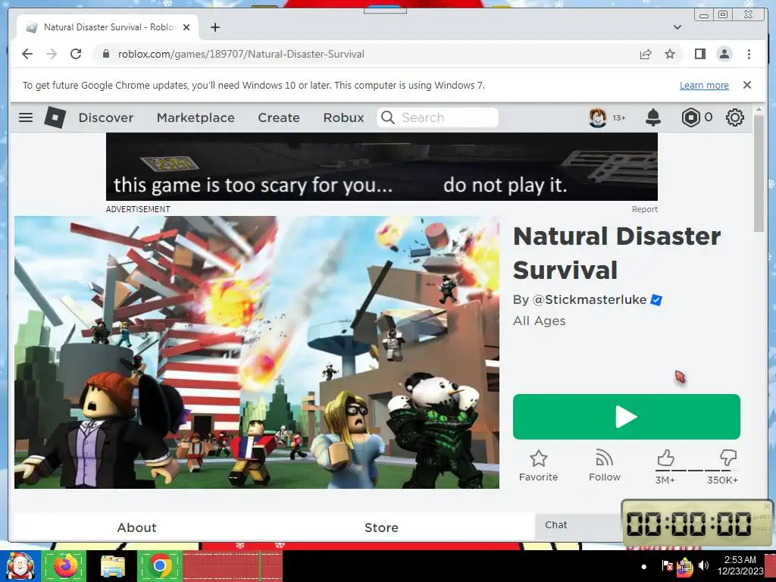Click the All Ages rating text
The width and height of the screenshot is (776, 582).
point(539,321)
